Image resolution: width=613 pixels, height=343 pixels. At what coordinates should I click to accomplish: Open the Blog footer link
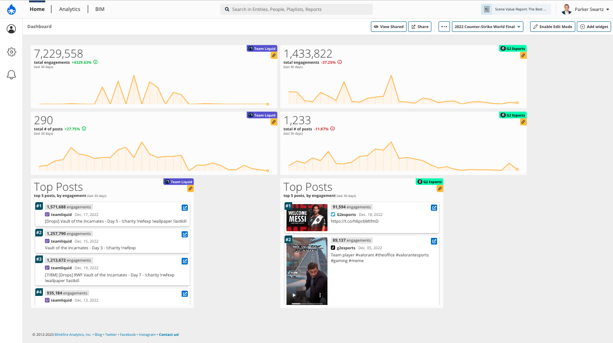tap(98, 335)
